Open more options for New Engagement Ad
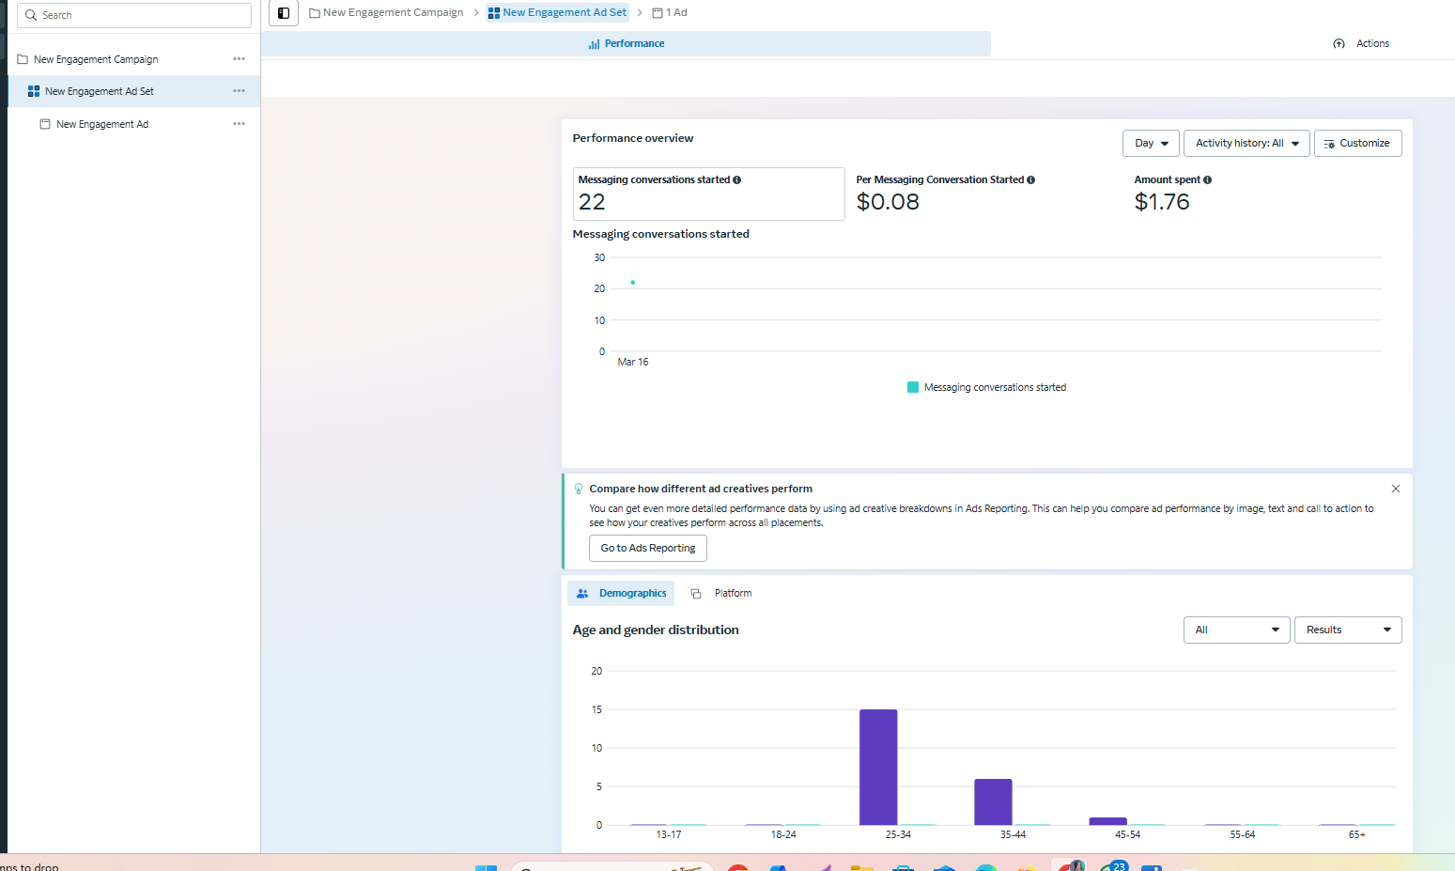Viewport: 1455px width, 871px height. click(x=239, y=124)
